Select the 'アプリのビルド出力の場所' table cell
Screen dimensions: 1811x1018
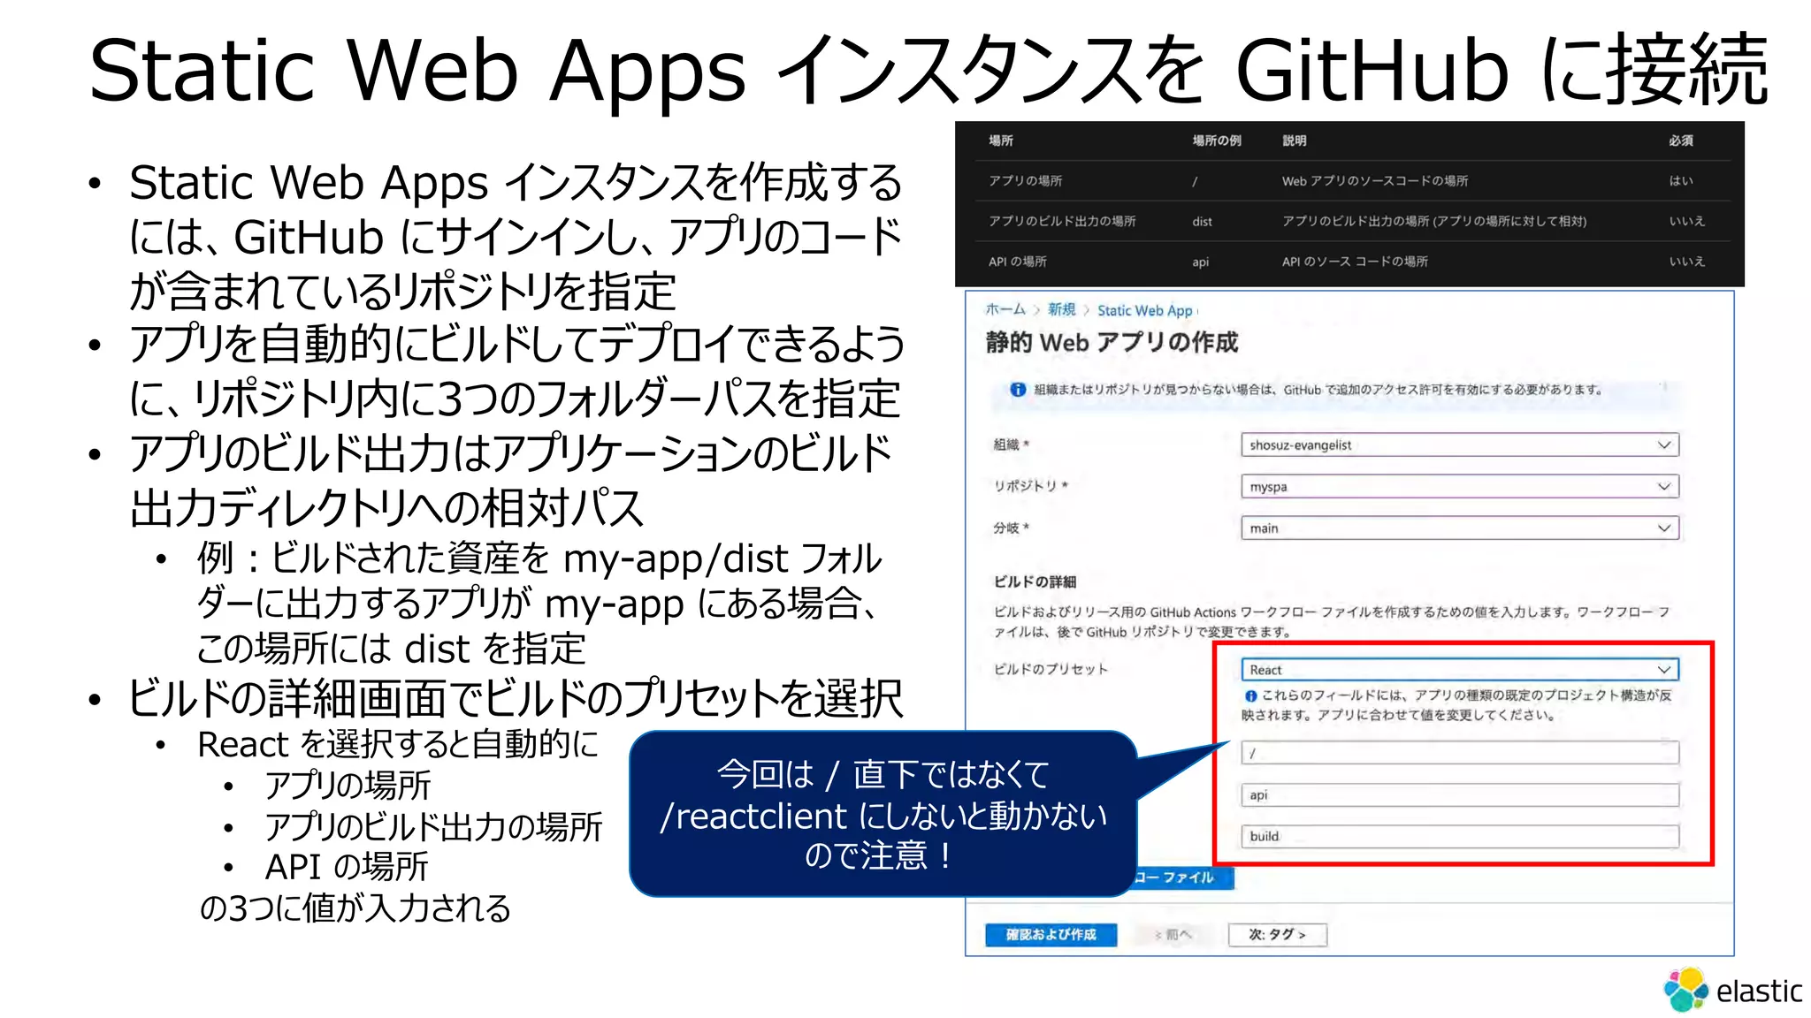point(1062,221)
